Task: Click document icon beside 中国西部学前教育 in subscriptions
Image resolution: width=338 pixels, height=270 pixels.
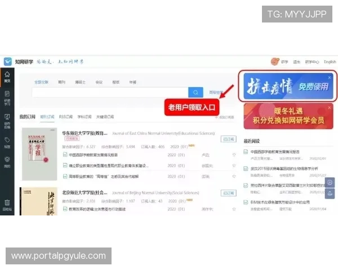Action: [65, 155]
